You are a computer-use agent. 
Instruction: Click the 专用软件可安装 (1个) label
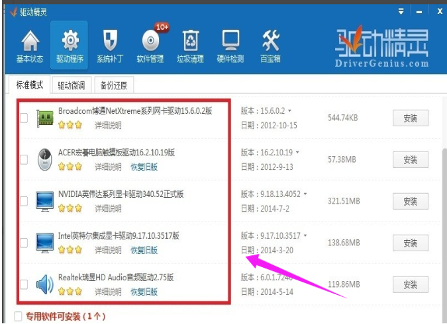pyautogui.click(x=66, y=316)
